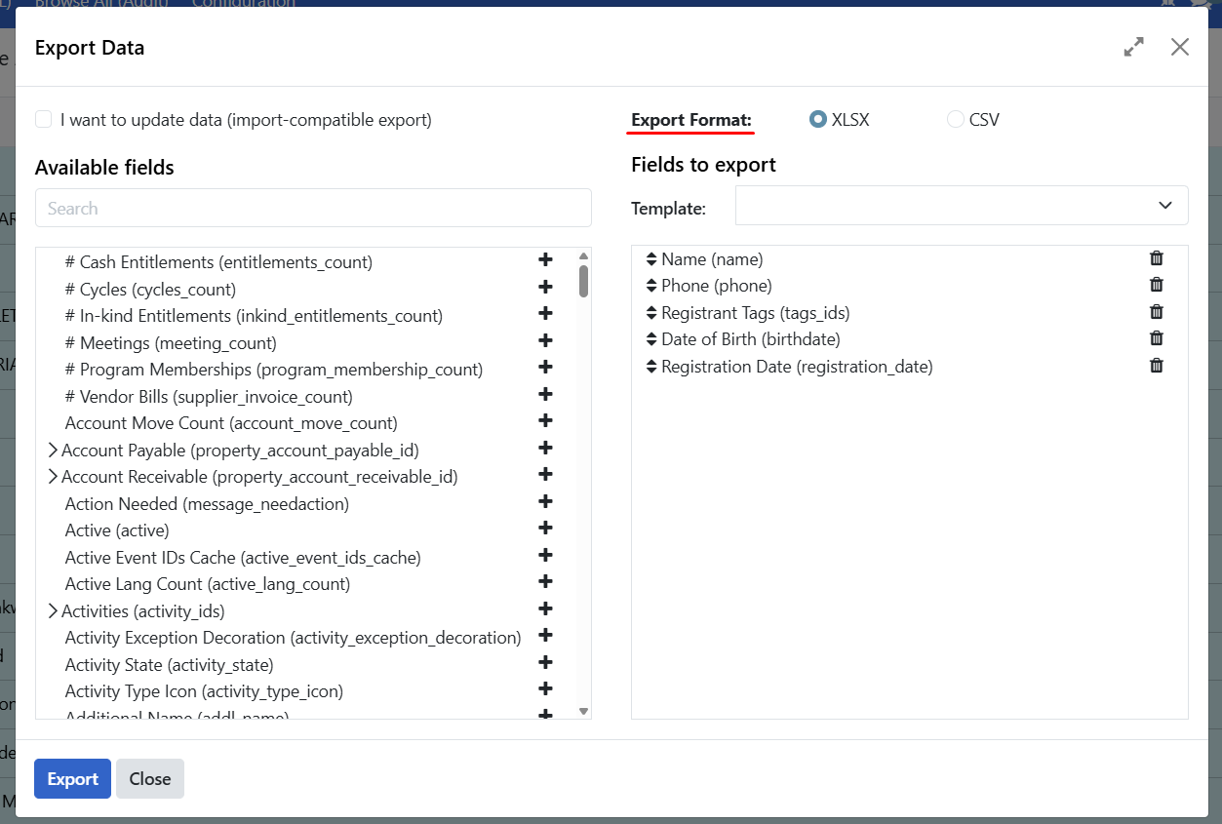Remove "Registrant Tags" via trash icon

1156,311
